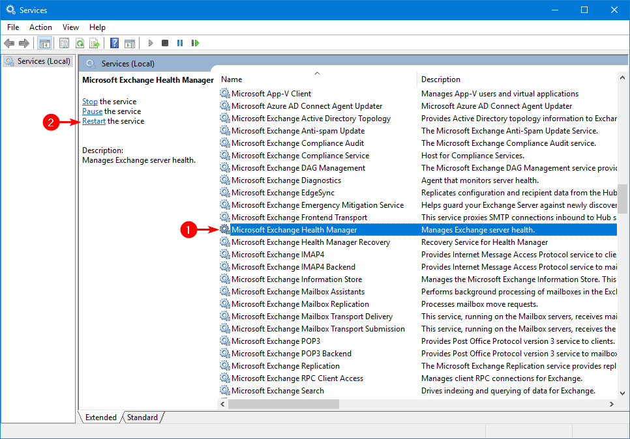Click the Pause the service link
The height and width of the screenshot is (439, 630).
(92, 111)
